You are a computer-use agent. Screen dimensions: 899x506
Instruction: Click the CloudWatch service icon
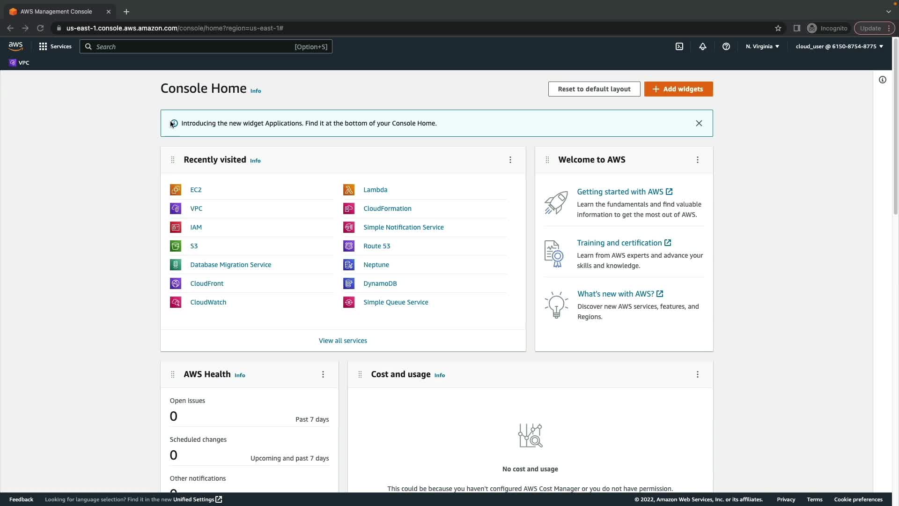(176, 302)
